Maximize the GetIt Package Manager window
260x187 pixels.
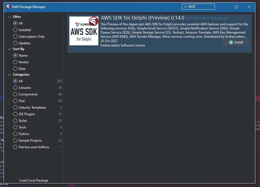pos(236,7)
